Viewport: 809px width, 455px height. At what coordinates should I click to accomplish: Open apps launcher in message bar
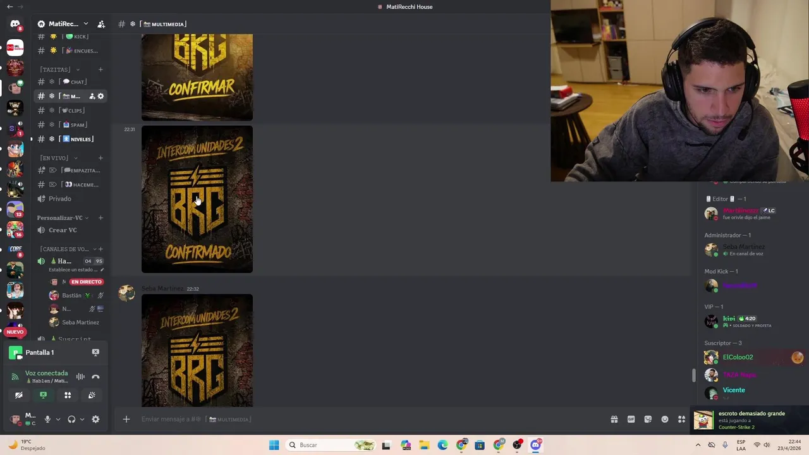tap(681, 419)
